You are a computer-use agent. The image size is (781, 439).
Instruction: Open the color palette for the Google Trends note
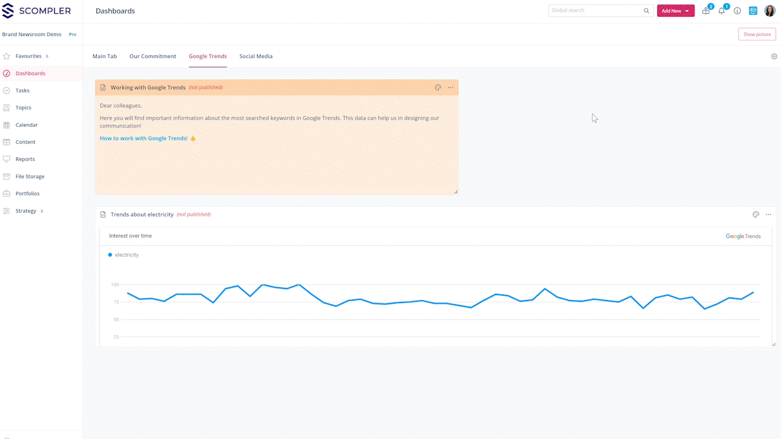coord(437,87)
